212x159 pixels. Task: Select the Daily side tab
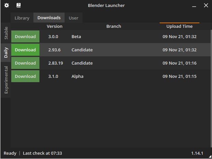(x=6, y=53)
